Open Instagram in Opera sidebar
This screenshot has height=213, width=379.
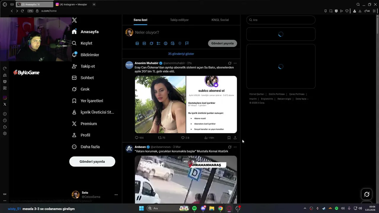click(5, 98)
